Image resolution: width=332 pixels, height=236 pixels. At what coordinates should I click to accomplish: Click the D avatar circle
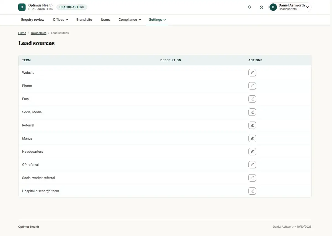pos(273,7)
